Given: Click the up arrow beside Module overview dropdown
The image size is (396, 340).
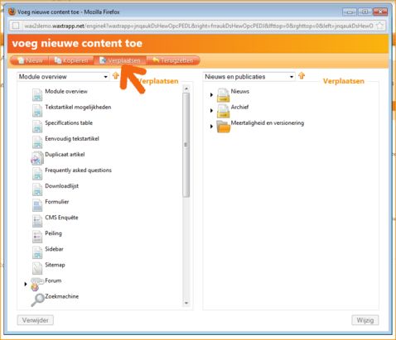Looking at the screenshot, I should tap(116, 75).
